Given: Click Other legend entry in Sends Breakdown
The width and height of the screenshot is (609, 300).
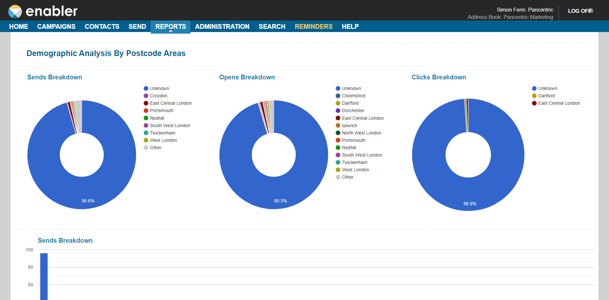Looking at the screenshot, I should (153, 148).
